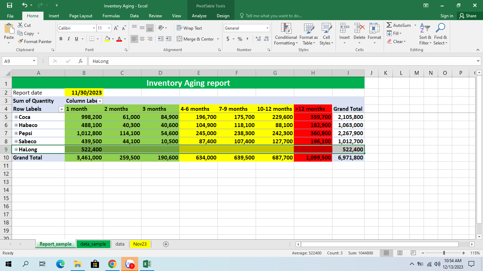Viewport: 483px width, 271px height.
Task: Open Cell Styles gallery
Action: [x=326, y=34]
